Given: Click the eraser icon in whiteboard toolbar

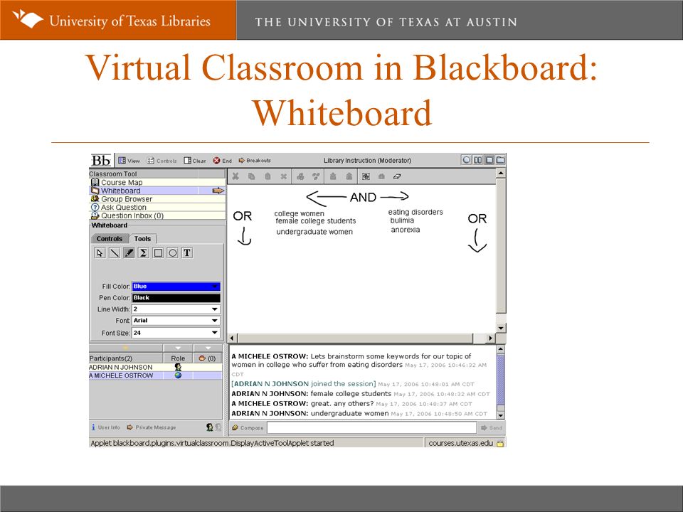Looking at the screenshot, I should [x=397, y=176].
